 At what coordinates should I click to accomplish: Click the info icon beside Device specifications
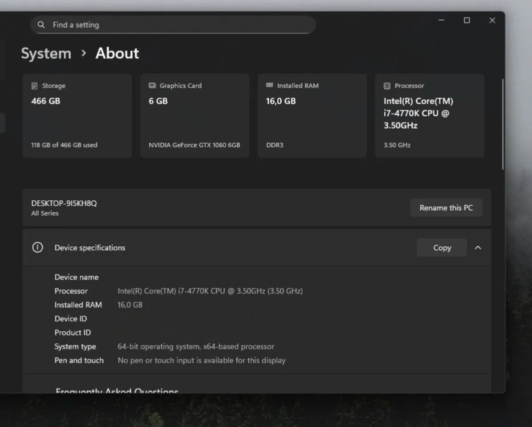pos(38,247)
